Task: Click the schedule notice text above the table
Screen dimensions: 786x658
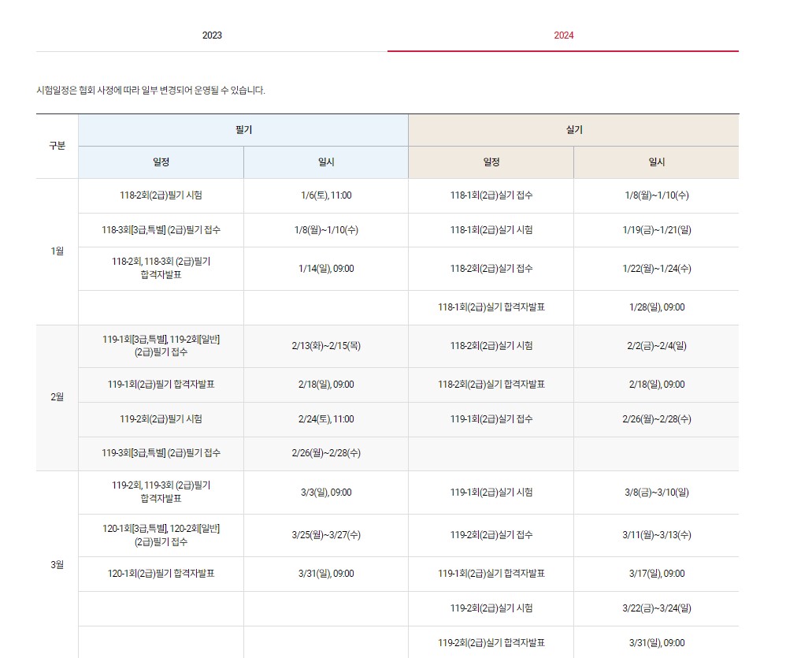Action: [153, 89]
